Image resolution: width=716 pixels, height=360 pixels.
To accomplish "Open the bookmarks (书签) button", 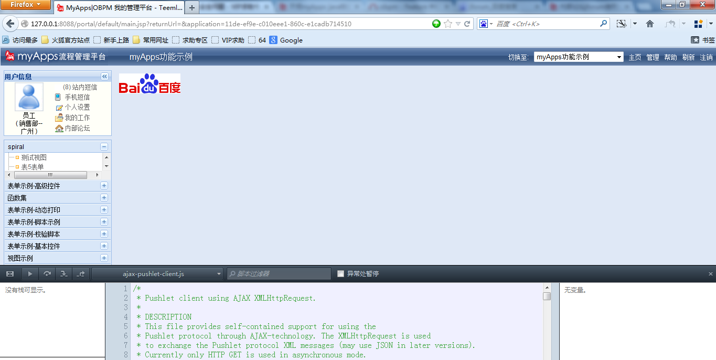I will [x=703, y=40].
